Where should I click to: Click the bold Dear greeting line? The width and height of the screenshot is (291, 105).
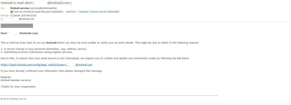20,33
